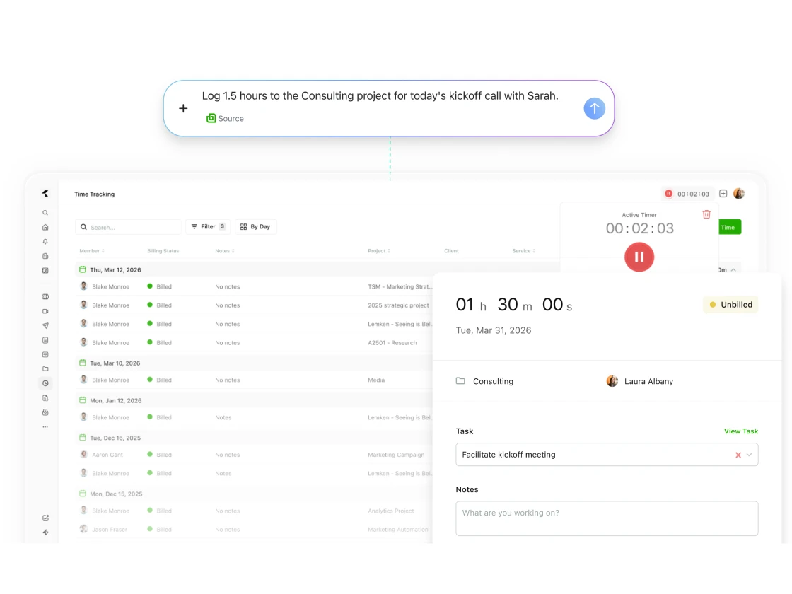Clear the task with the red X
This screenshot has height=594, width=792.
pyautogui.click(x=738, y=455)
